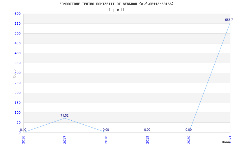Click the Importi subtitle
The width and height of the screenshot is (233, 145).
pyautogui.click(x=116, y=10)
